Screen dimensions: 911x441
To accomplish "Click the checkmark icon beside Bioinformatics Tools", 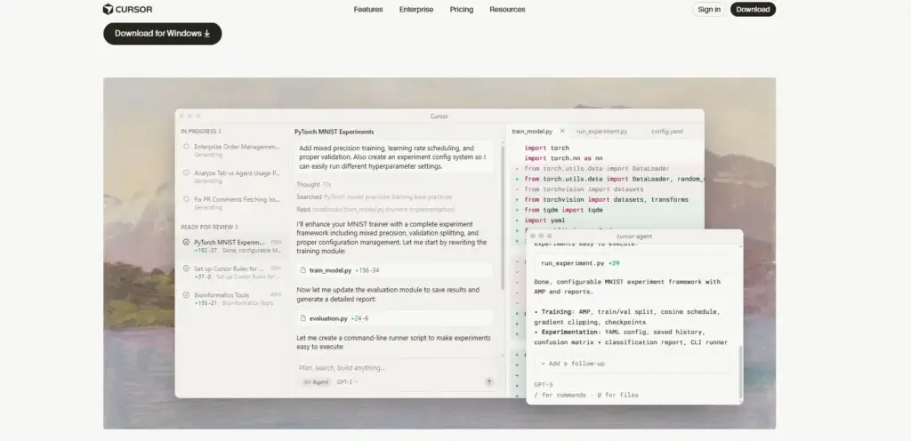I will [186, 295].
